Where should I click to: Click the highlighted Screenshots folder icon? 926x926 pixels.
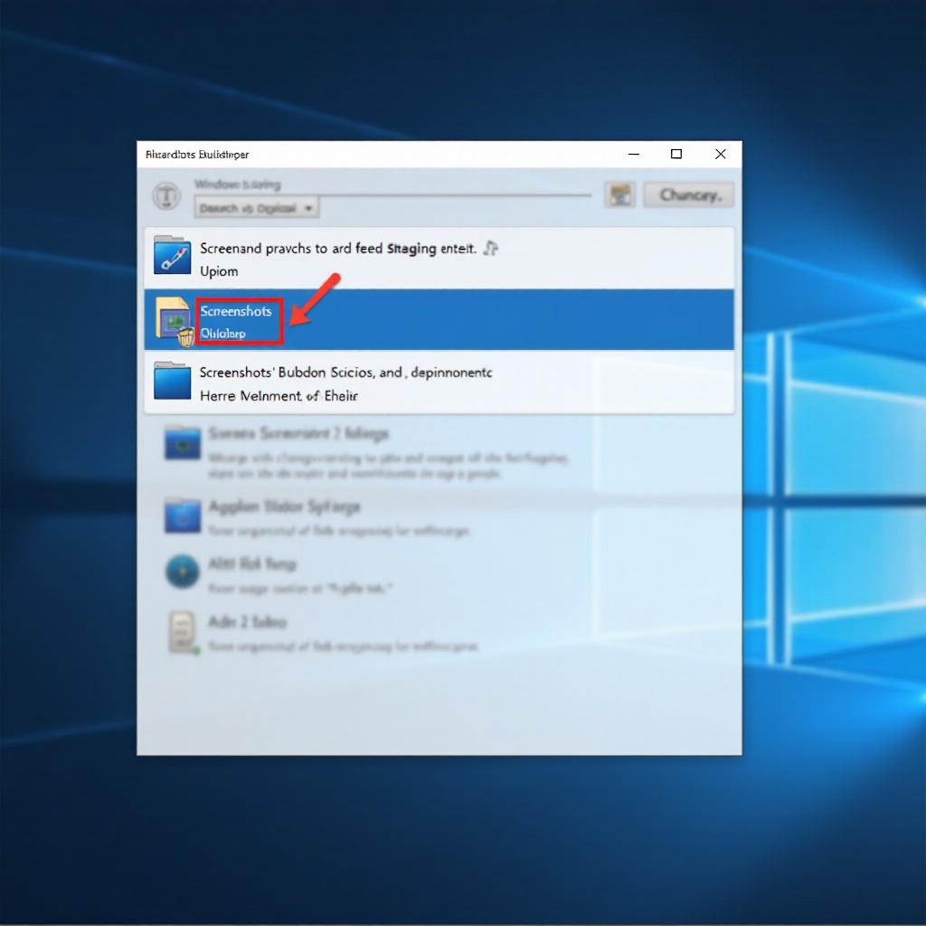click(x=175, y=319)
